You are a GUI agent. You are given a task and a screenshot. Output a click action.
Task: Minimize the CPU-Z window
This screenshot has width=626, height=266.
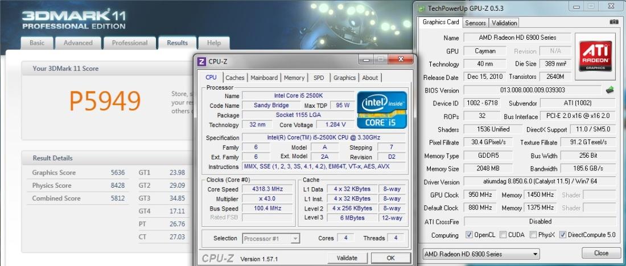coord(366,60)
